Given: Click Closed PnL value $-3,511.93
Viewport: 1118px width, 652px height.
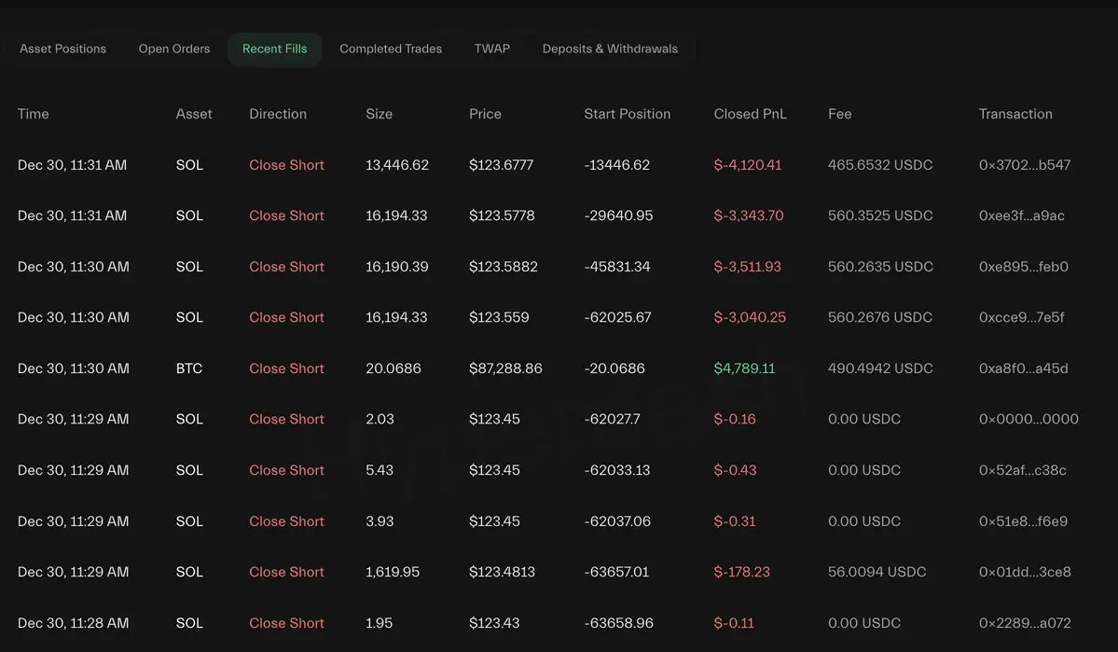Looking at the screenshot, I should coord(747,266).
